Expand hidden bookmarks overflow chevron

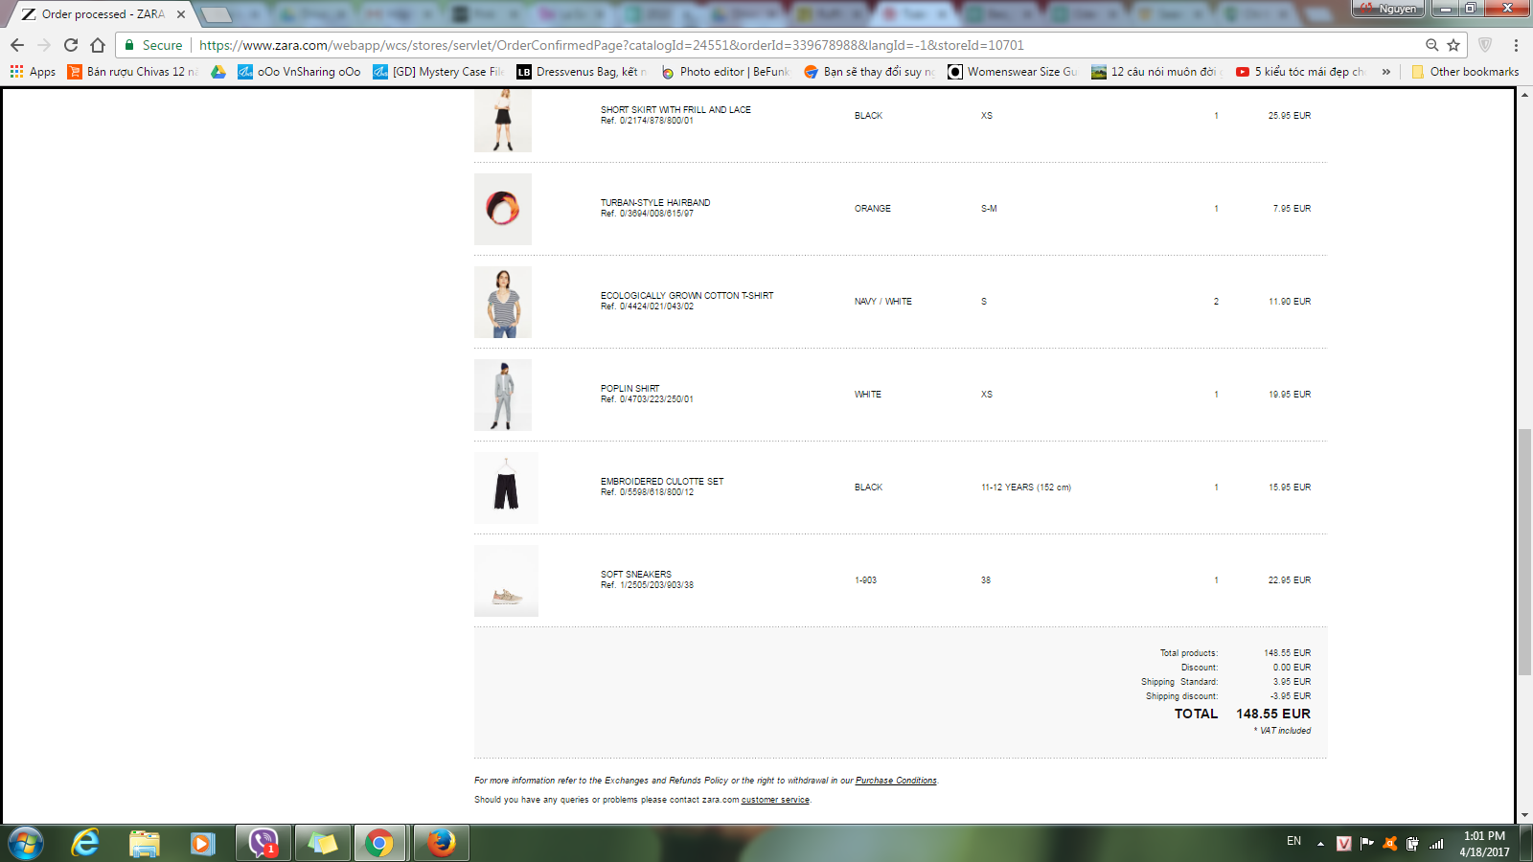tap(1385, 72)
